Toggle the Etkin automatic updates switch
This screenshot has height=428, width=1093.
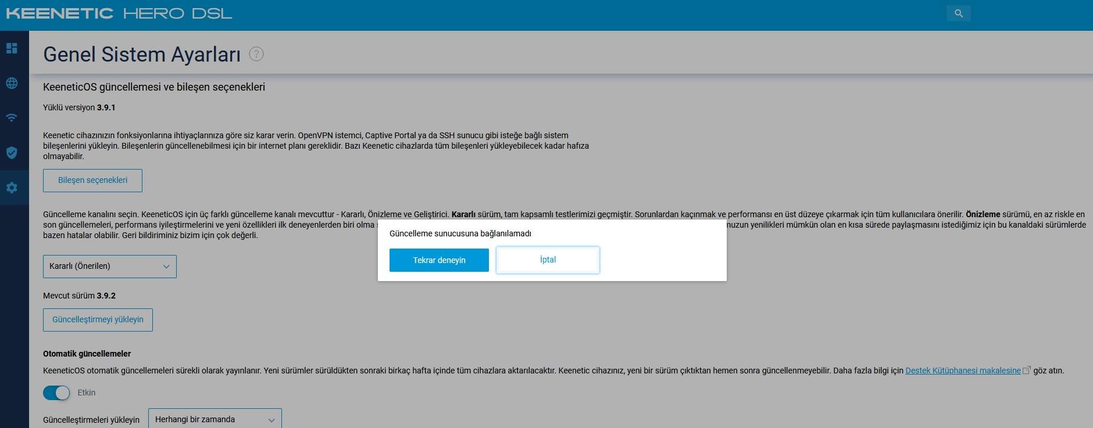pyautogui.click(x=56, y=393)
